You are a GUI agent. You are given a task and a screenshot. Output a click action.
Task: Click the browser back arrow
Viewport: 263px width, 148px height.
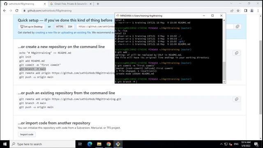click(5, 11)
